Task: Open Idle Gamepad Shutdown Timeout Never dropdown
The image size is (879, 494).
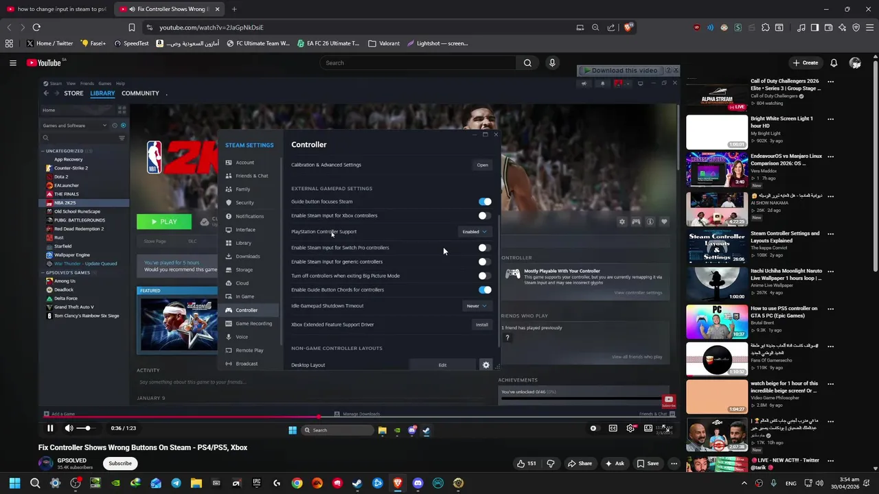Action: pos(477,306)
